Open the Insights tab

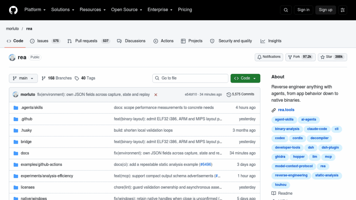(x=271, y=41)
